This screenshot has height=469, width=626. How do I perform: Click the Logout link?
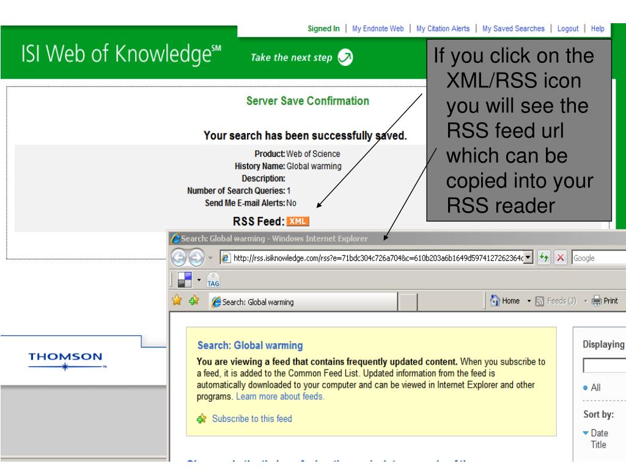click(x=568, y=29)
